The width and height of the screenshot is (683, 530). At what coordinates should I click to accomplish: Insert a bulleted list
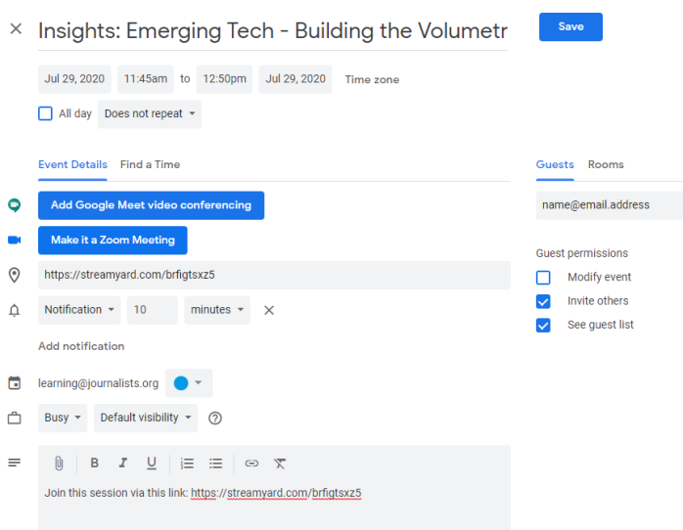tap(216, 464)
